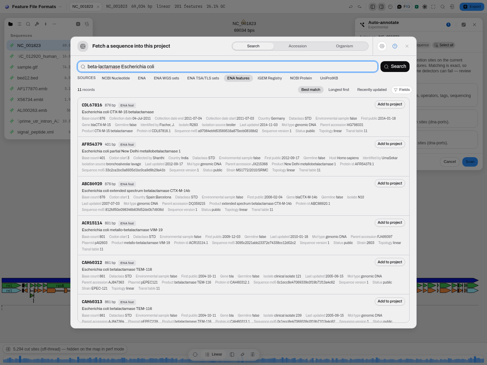Viewport: 487px width, 365px height.
Task: Select the folder icon in Sequences panel
Action: pos(10,24)
